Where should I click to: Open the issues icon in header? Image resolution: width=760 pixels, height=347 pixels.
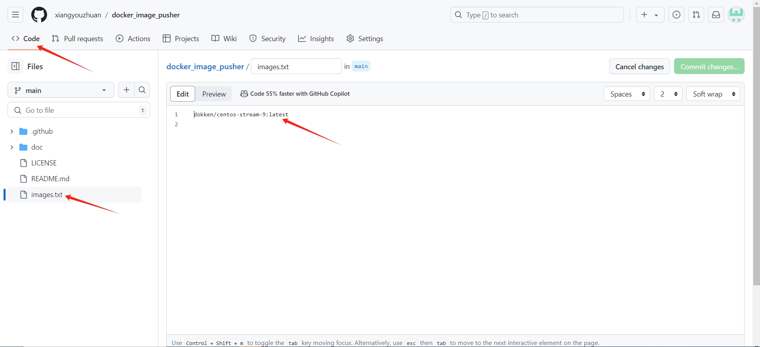pos(676,15)
